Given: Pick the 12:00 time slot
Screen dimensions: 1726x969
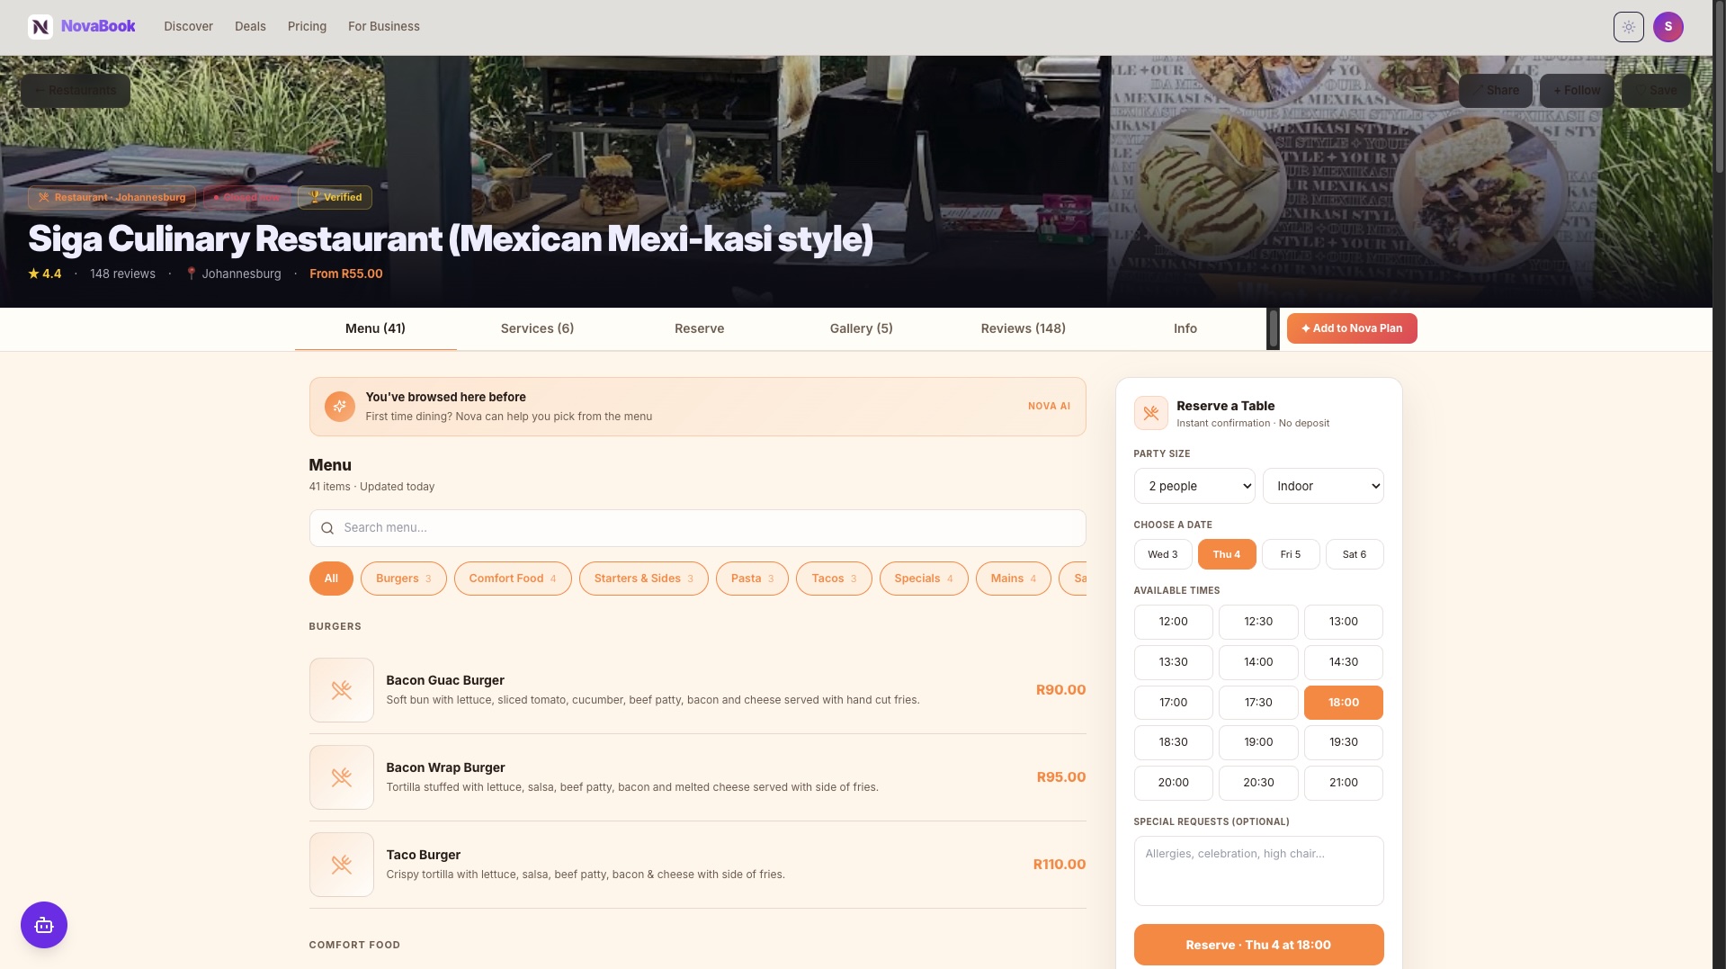Looking at the screenshot, I should [1174, 622].
